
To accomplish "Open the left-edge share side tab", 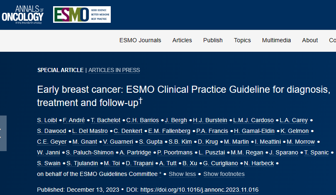I will click(x=3, y=133).
